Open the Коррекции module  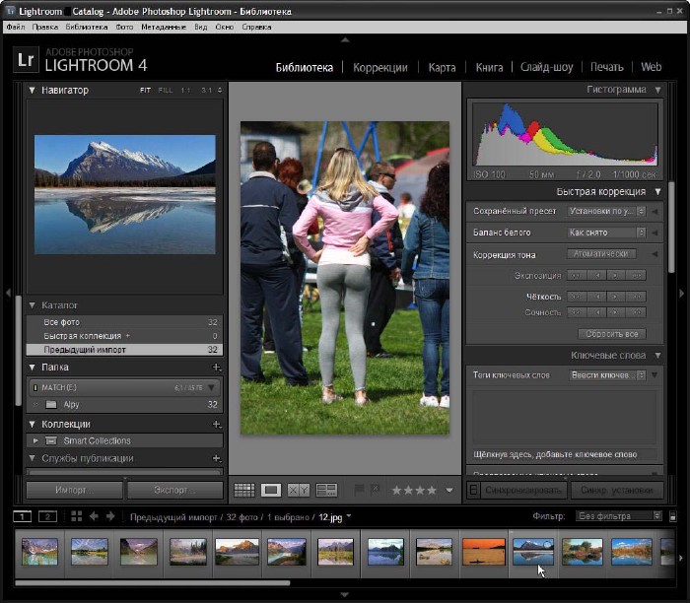[379, 67]
